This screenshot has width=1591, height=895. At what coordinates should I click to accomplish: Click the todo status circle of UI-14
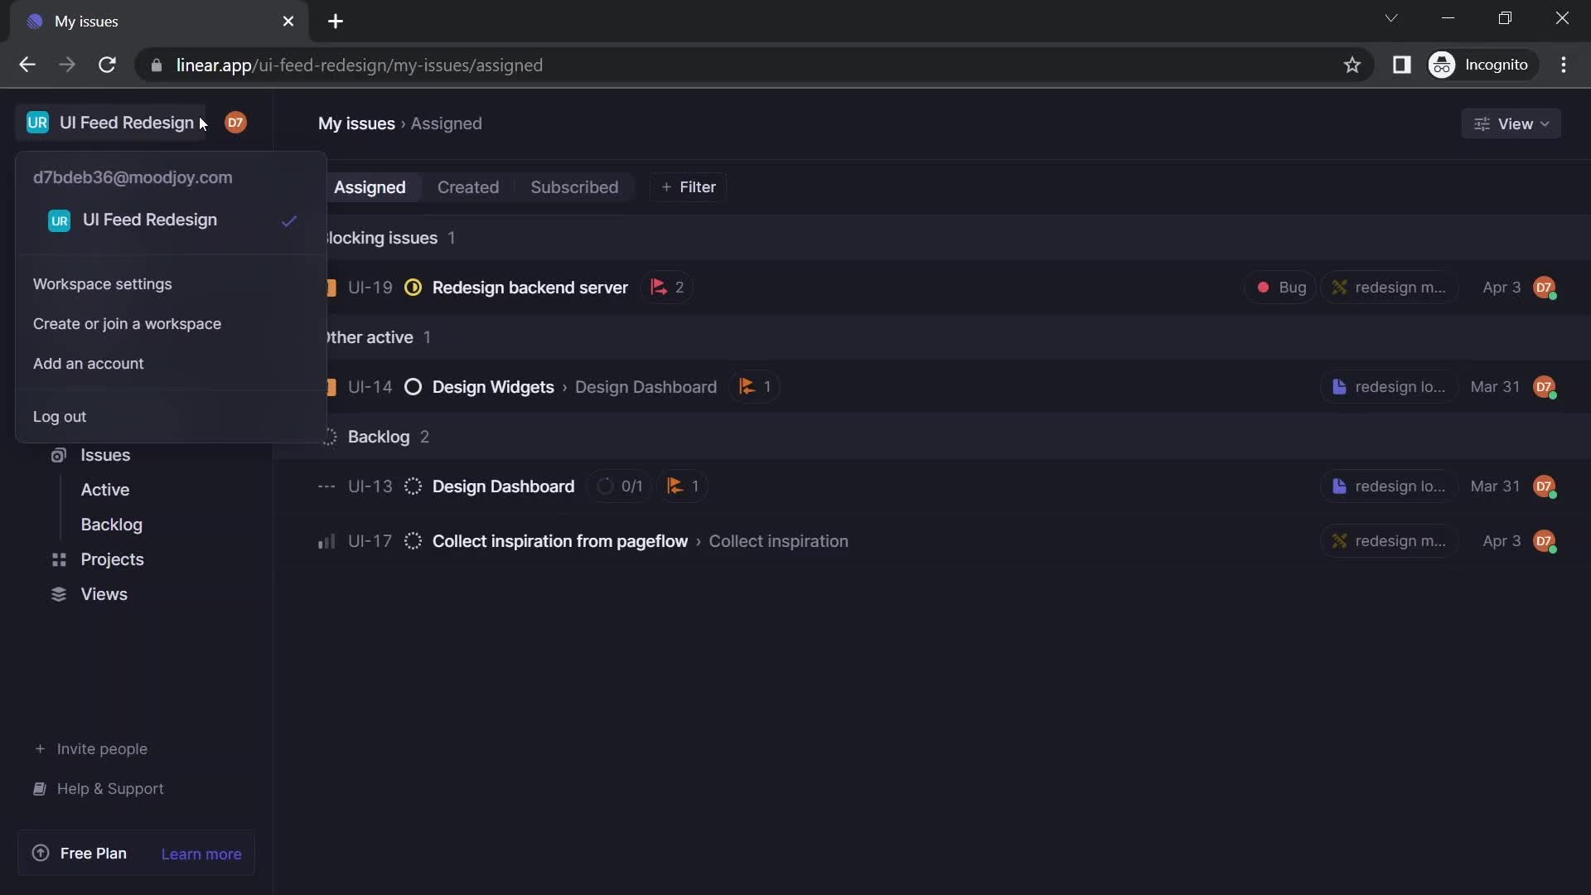point(413,387)
